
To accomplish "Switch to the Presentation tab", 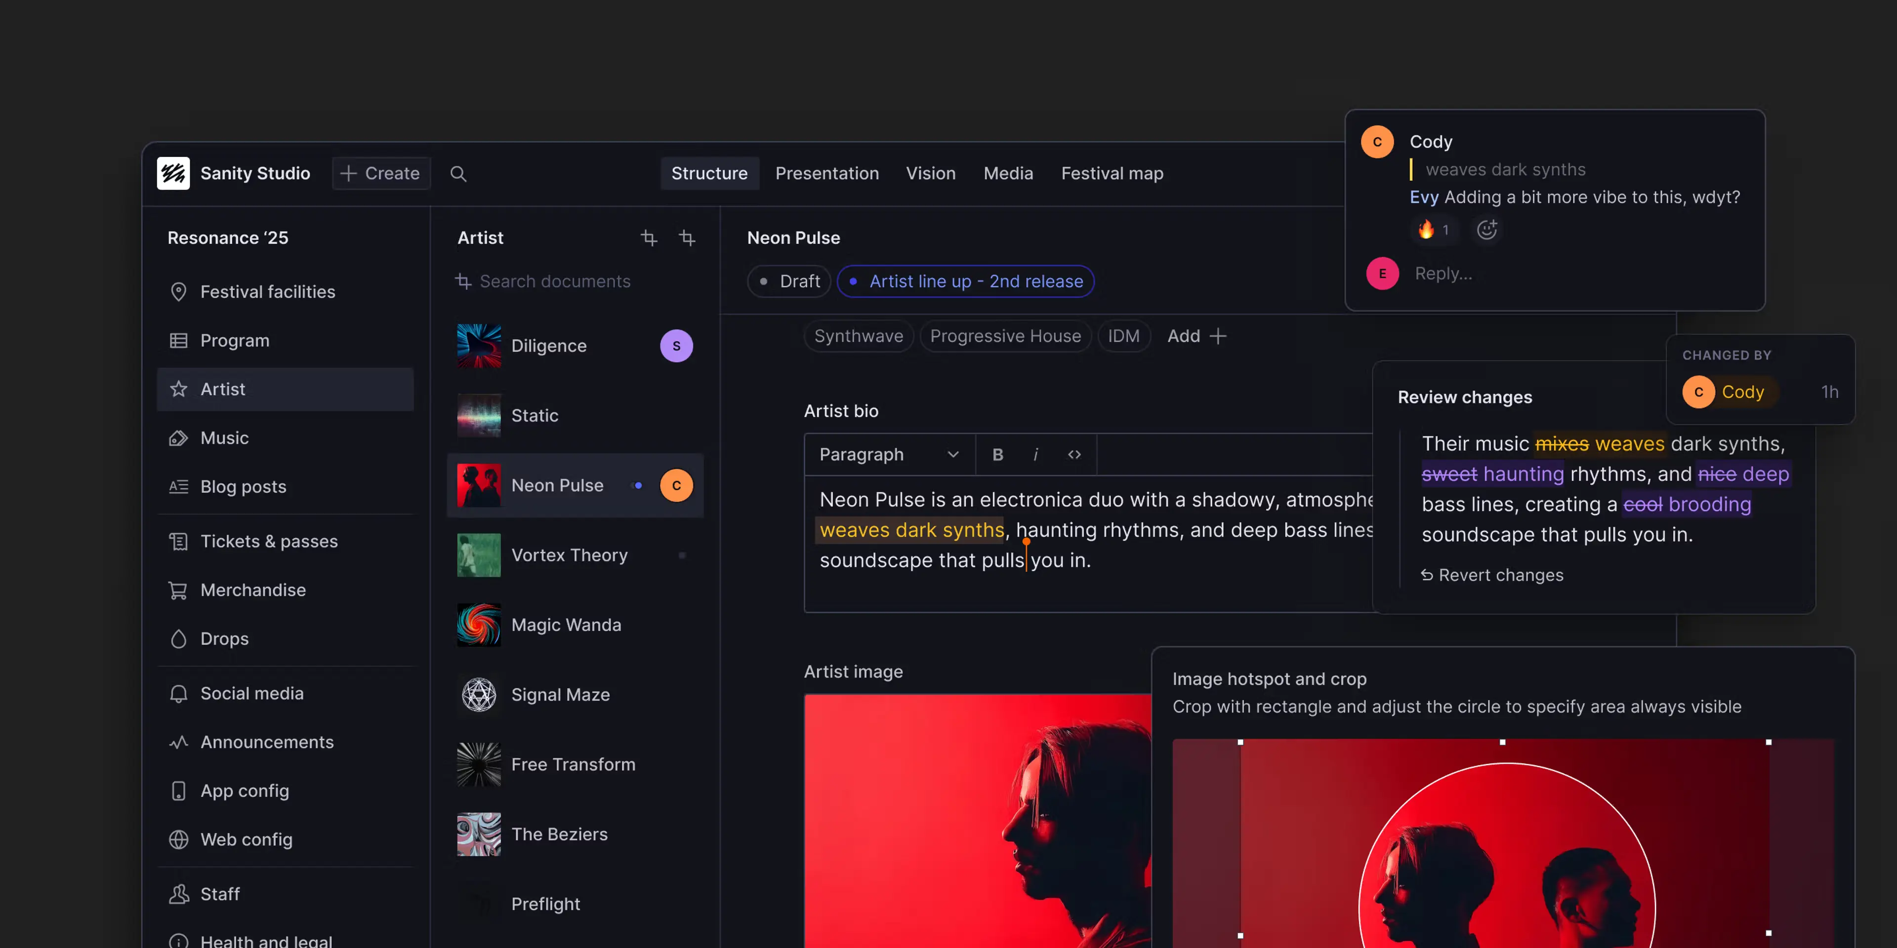I will (826, 174).
